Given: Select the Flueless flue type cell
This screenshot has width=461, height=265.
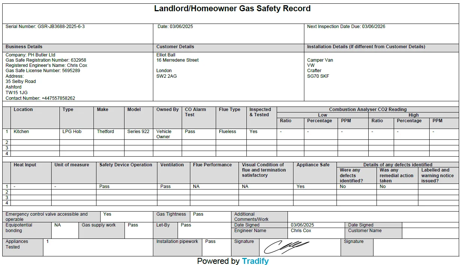Looking at the screenshot, I should coord(227,132).
